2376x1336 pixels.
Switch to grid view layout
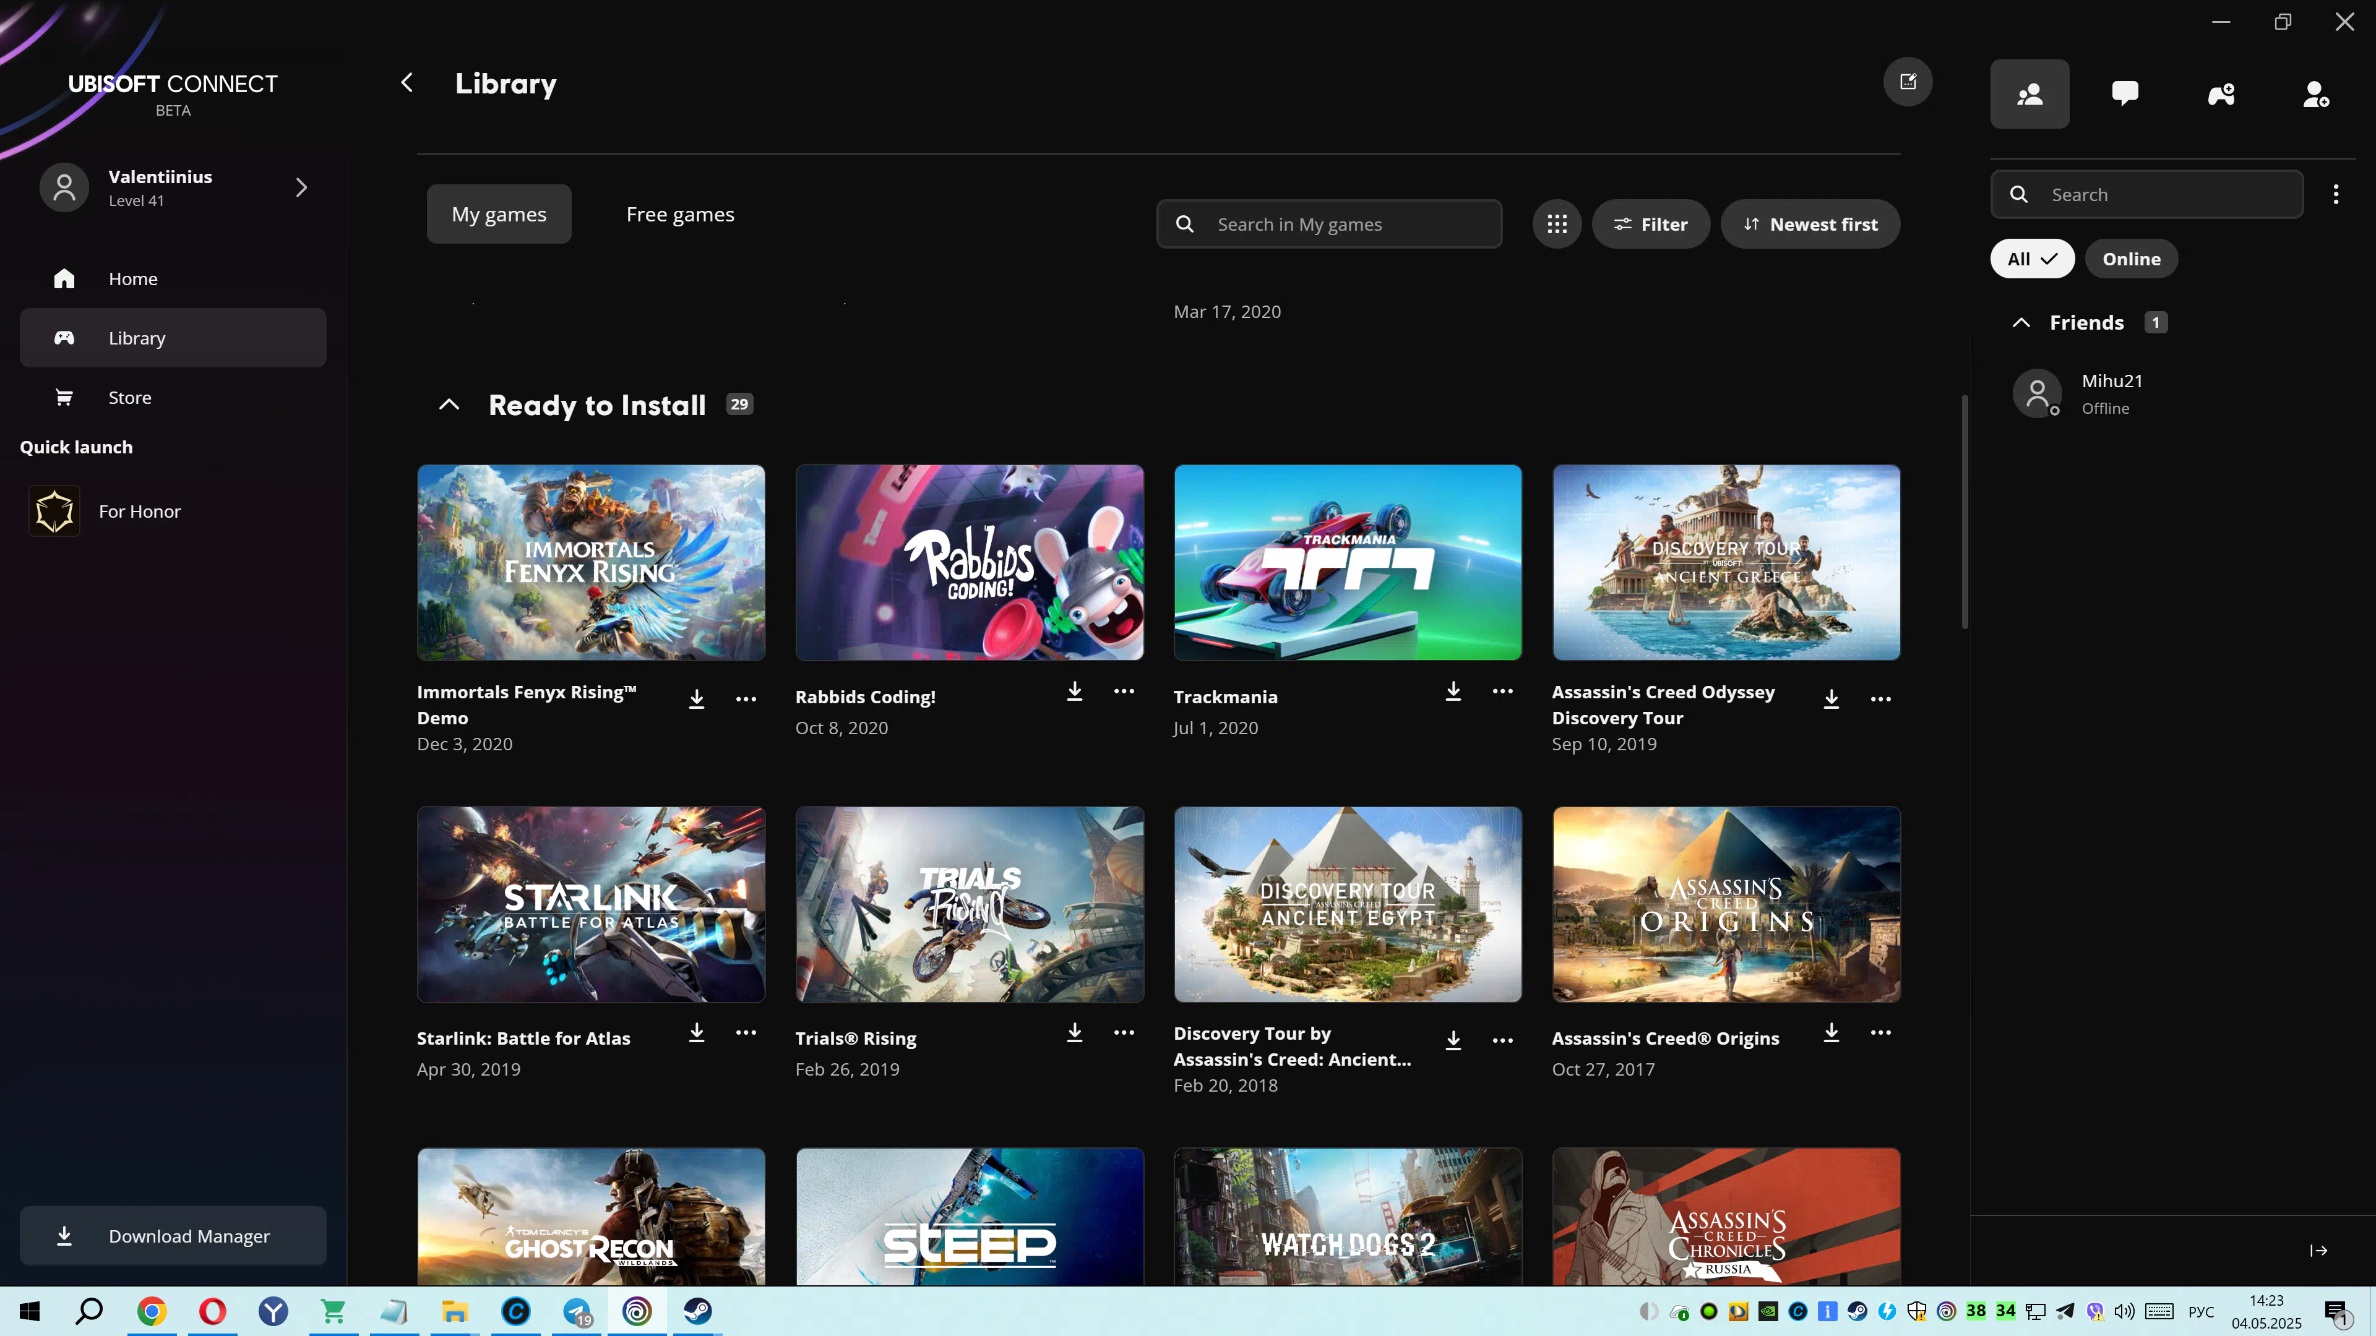[x=1557, y=224]
